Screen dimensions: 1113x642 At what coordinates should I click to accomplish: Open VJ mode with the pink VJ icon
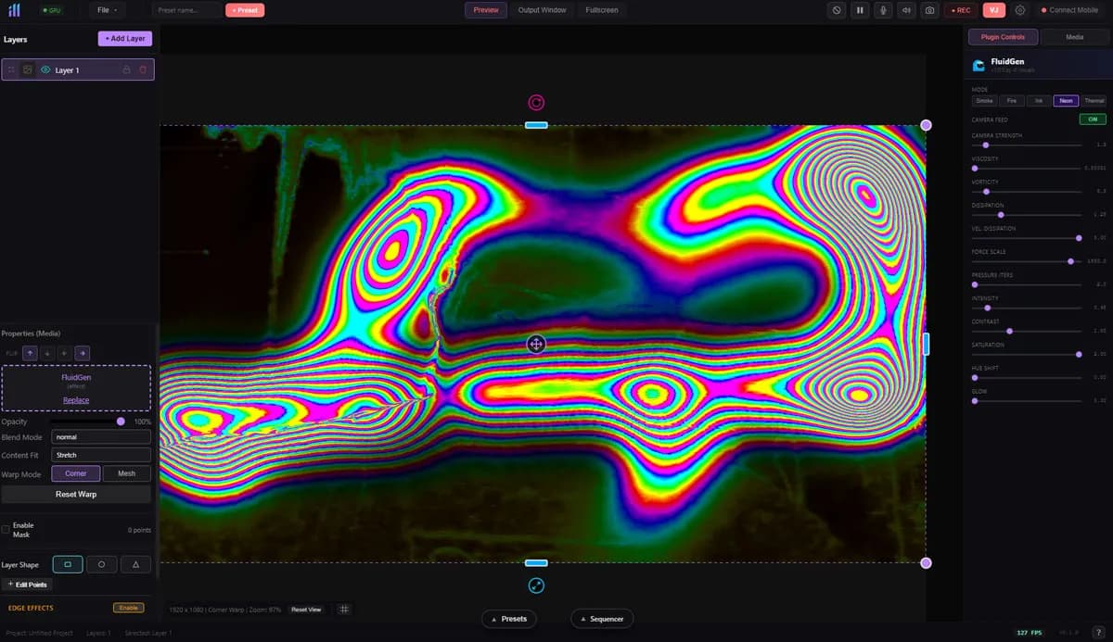coord(993,10)
